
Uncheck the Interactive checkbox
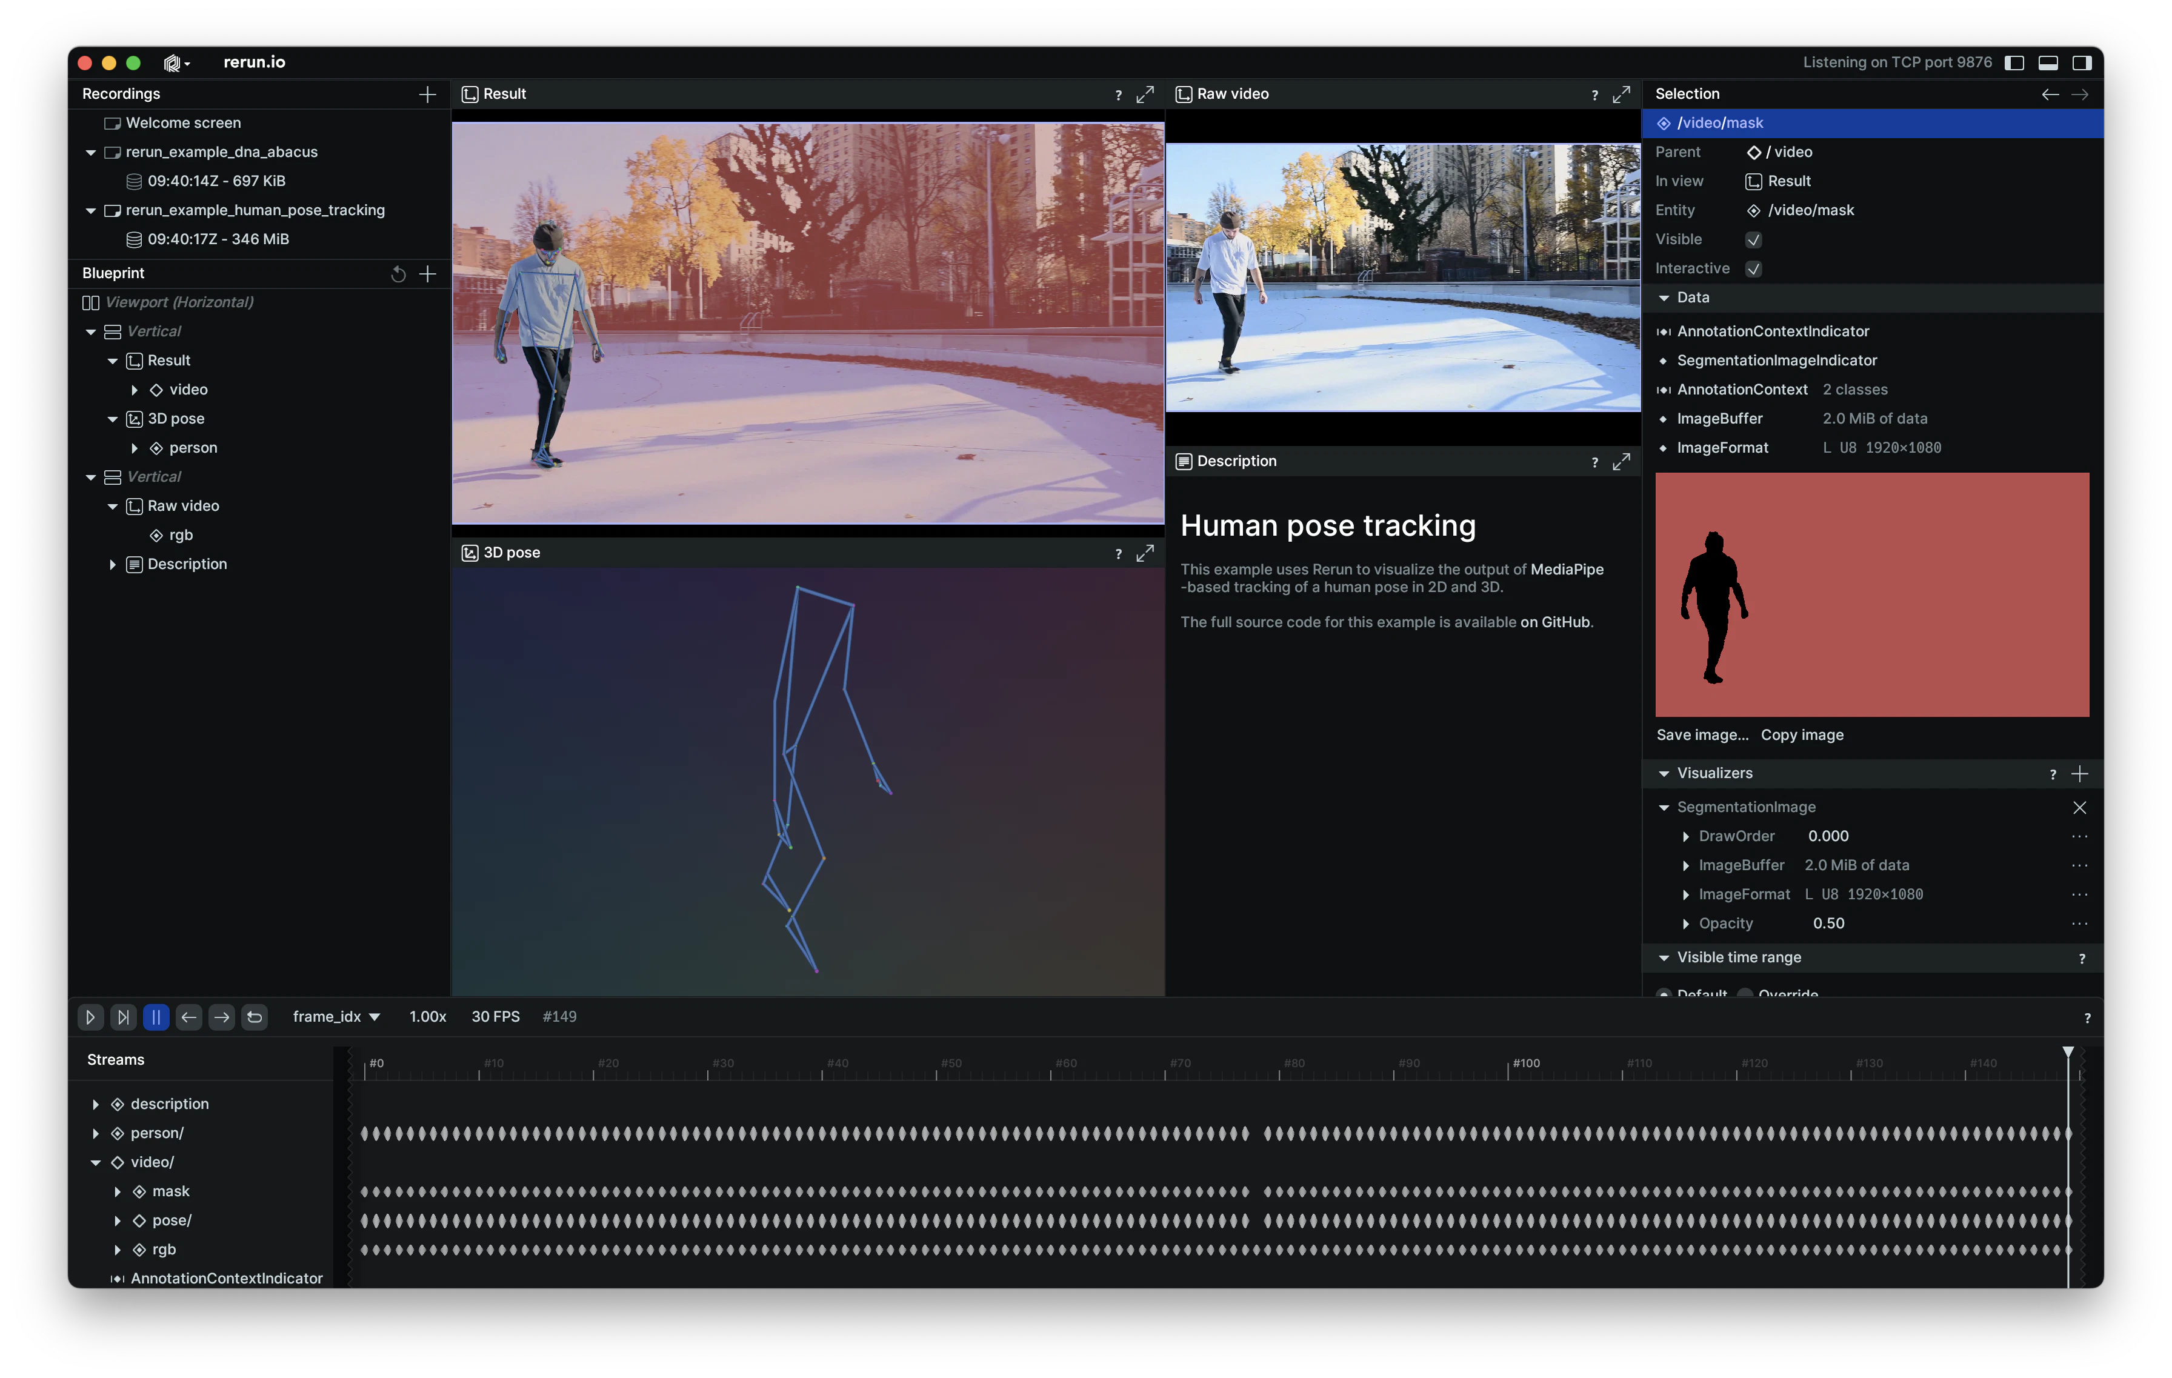click(x=1753, y=268)
